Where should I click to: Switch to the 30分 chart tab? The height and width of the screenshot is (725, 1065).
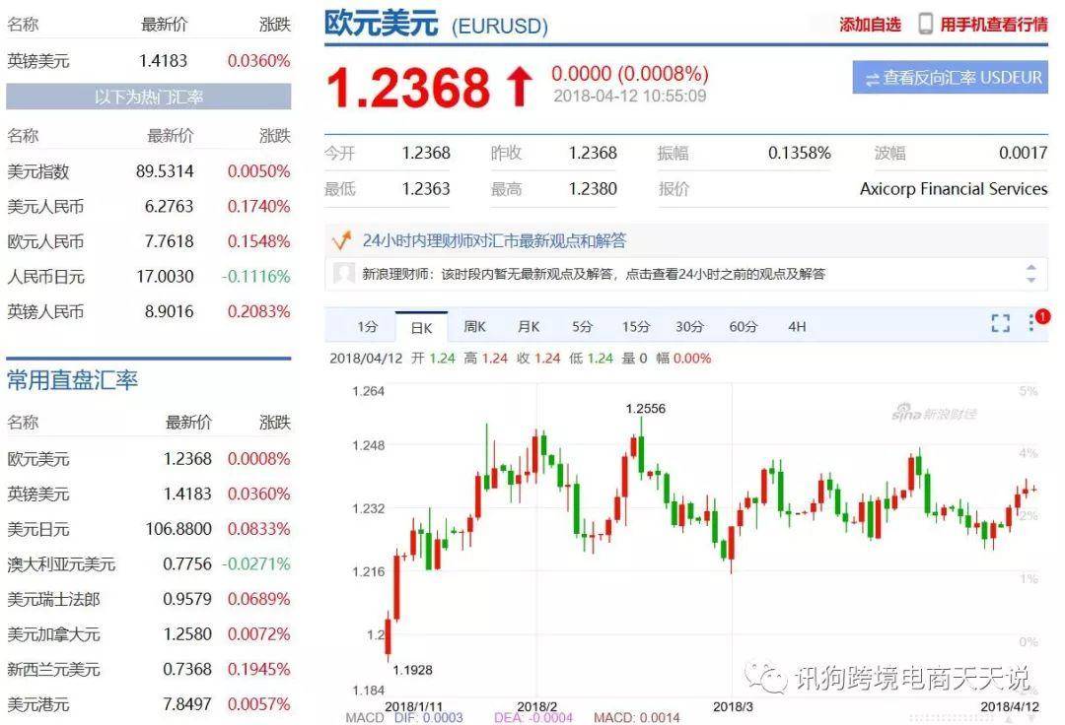tap(689, 326)
